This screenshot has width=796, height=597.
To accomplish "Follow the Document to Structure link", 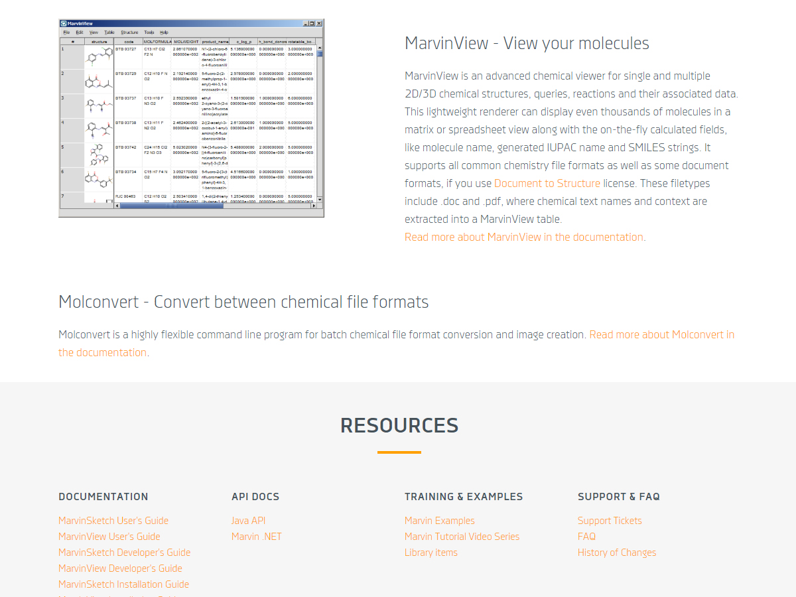I will point(547,183).
